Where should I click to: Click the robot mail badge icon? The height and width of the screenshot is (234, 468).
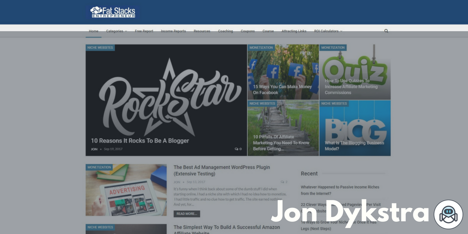pos(448,215)
